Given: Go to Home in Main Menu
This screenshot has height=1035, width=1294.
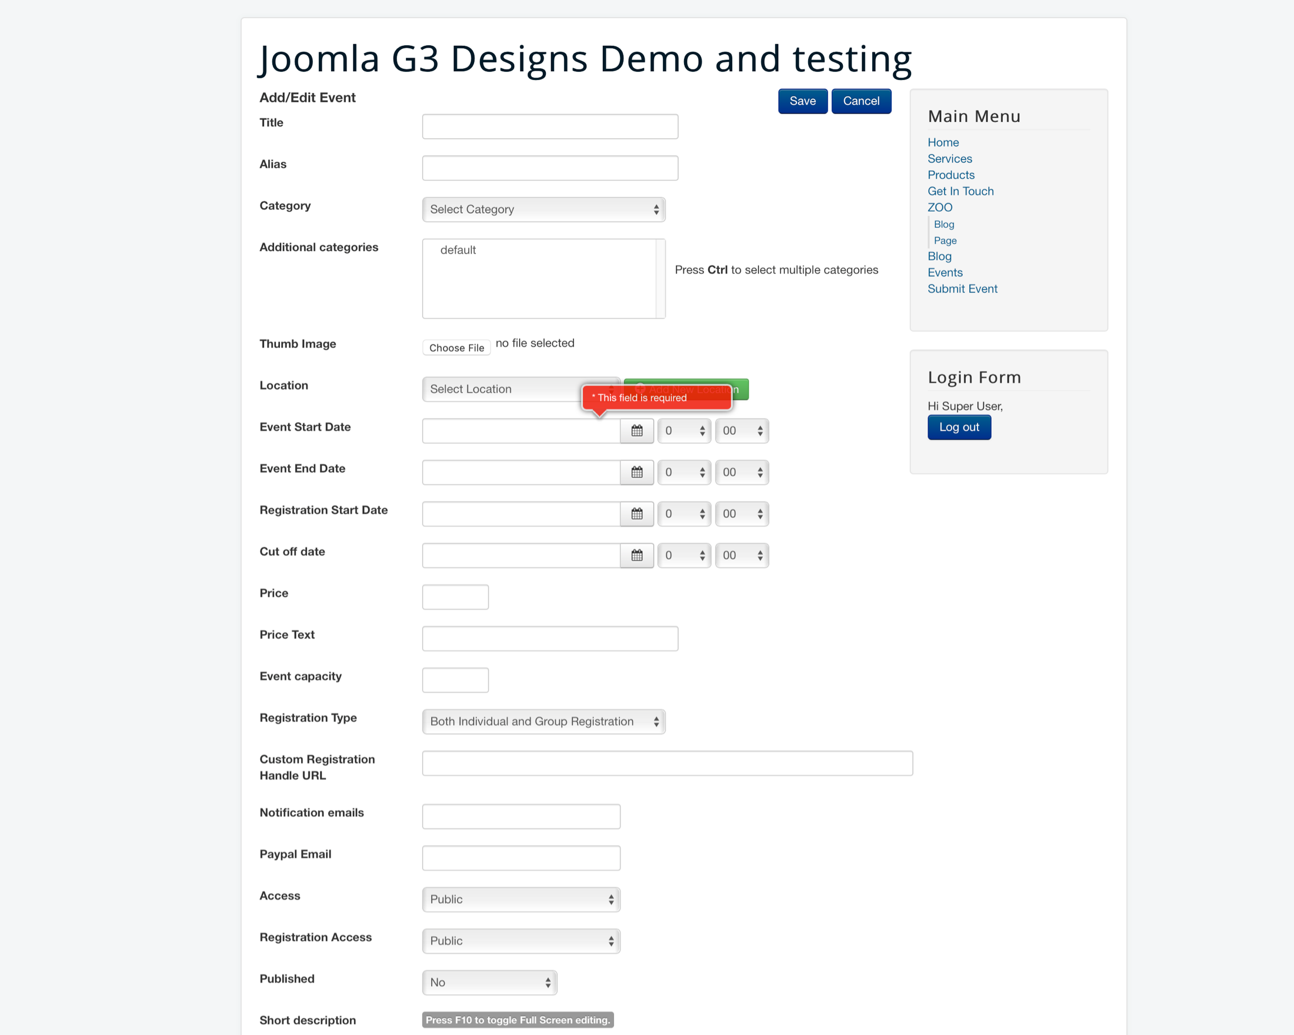Looking at the screenshot, I should click(943, 142).
